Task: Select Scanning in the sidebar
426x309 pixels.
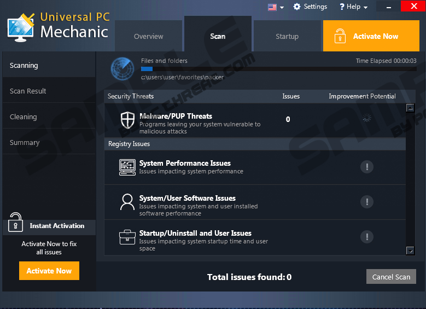Action: point(49,65)
